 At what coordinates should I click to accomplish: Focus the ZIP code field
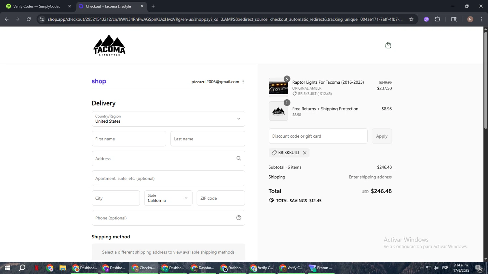[x=221, y=198]
